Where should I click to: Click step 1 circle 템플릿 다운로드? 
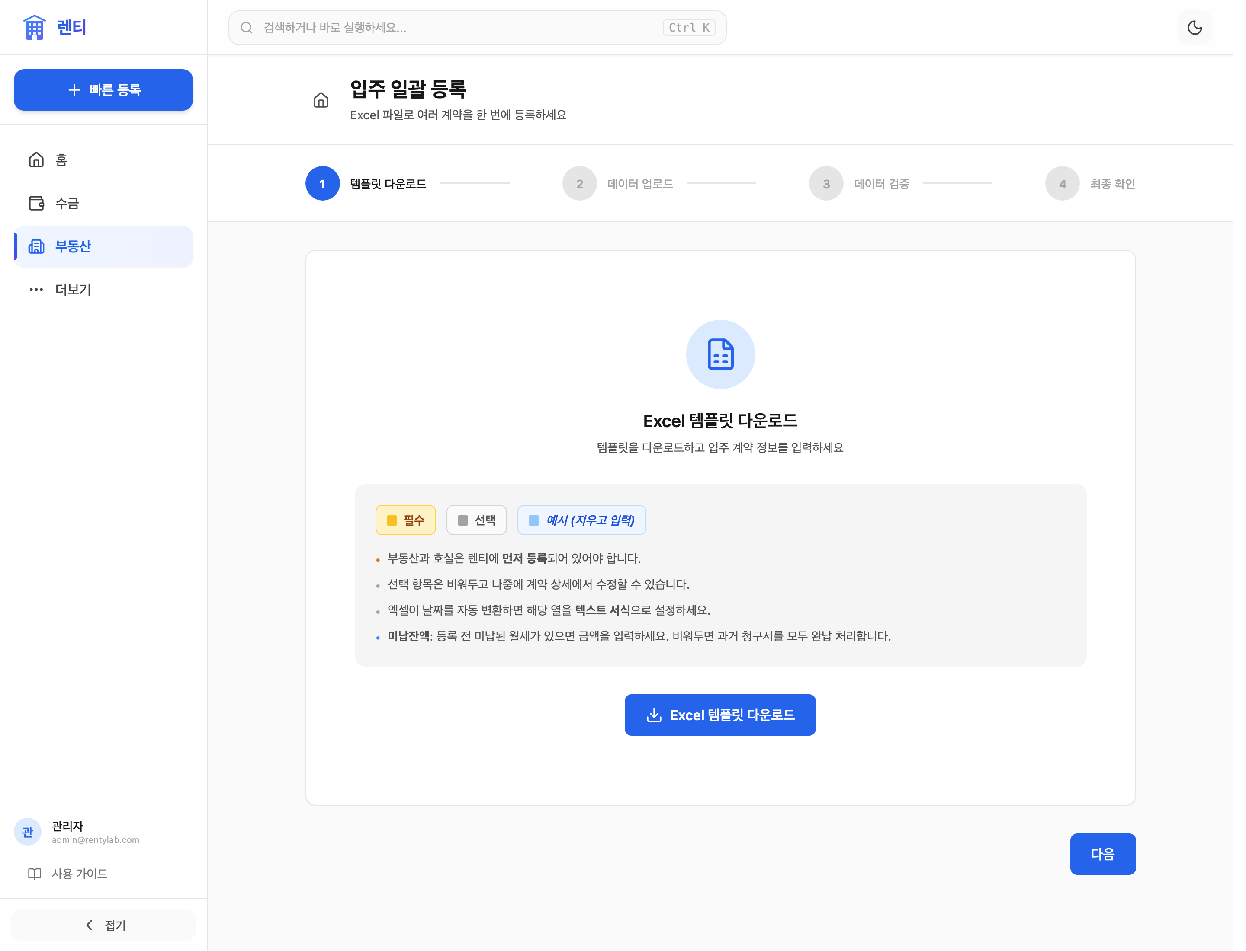322,183
